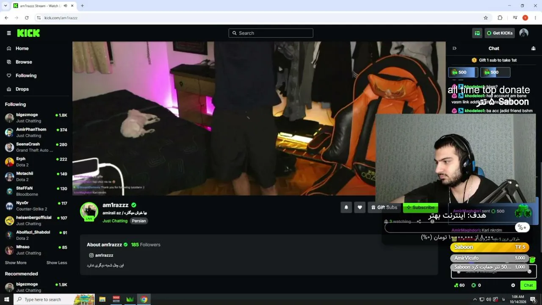Select the Persian language tag
542x305 pixels.
coord(139,221)
